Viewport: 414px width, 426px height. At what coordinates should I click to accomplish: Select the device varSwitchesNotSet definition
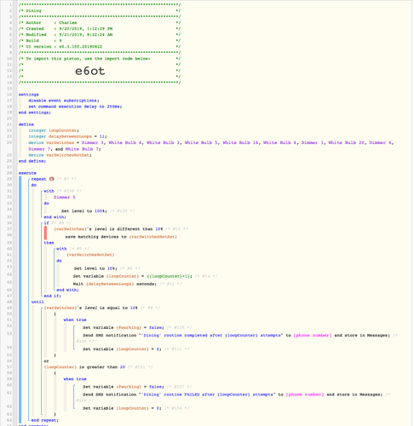pyautogui.click(x=60, y=155)
